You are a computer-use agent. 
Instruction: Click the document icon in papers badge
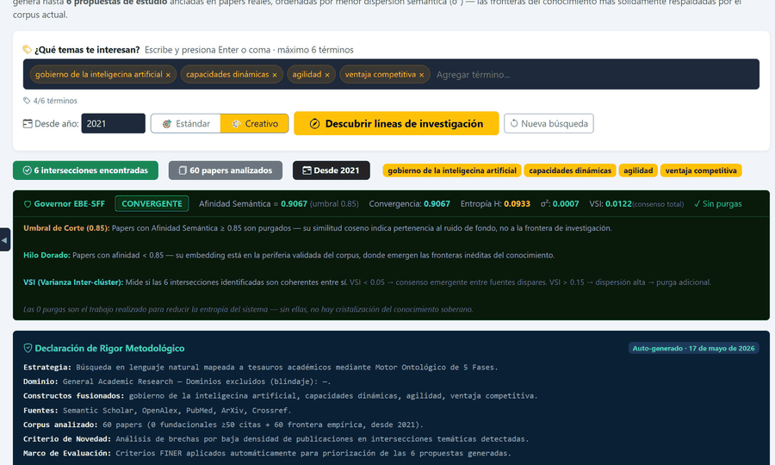(x=183, y=170)
